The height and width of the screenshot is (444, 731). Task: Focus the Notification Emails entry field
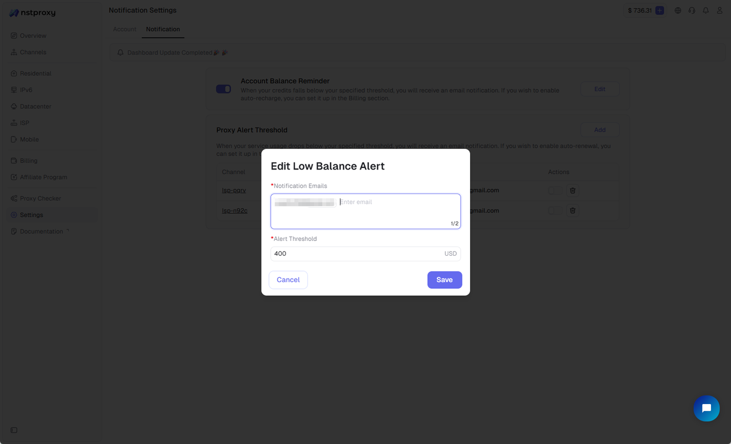point(394,203)
